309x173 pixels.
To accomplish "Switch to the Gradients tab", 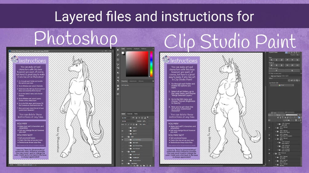I will [137, 49].
